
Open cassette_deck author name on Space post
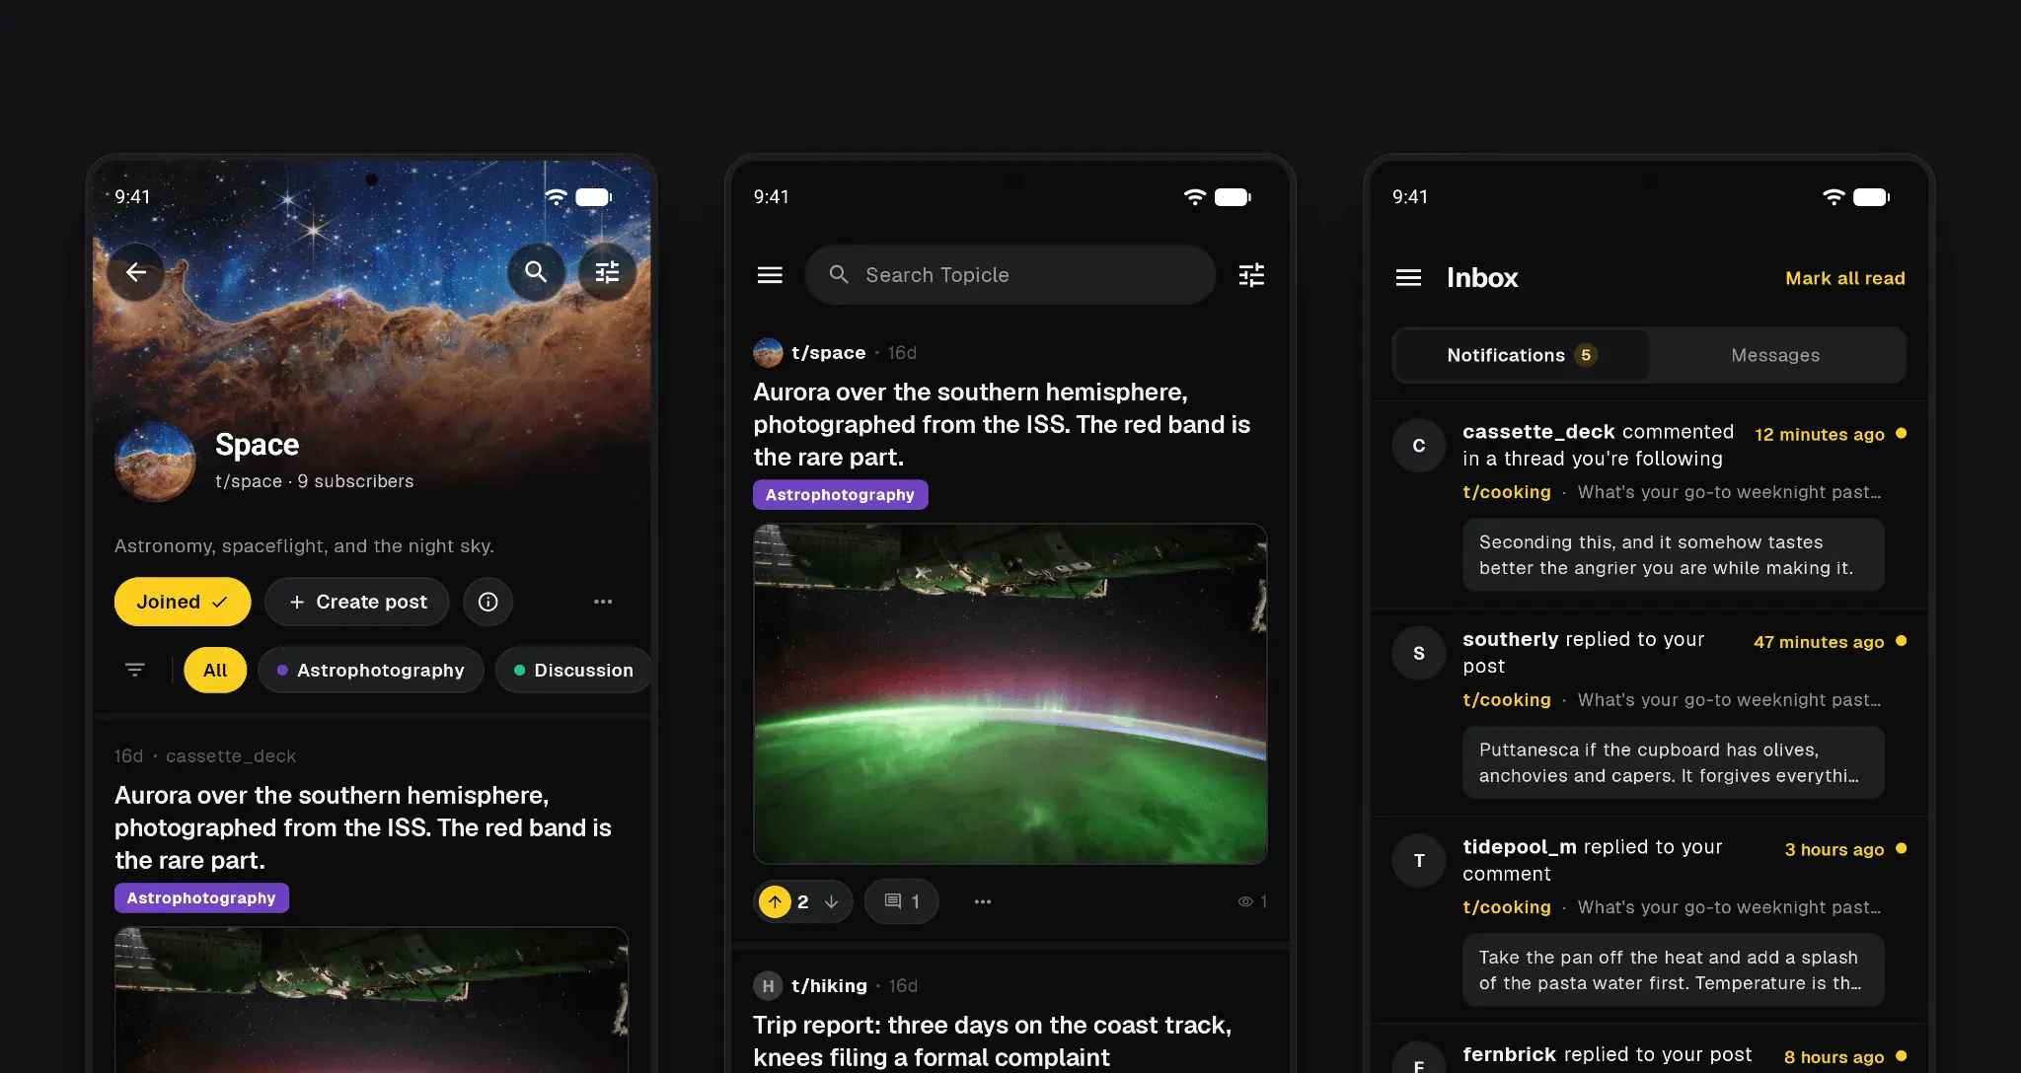coord(231,756)
